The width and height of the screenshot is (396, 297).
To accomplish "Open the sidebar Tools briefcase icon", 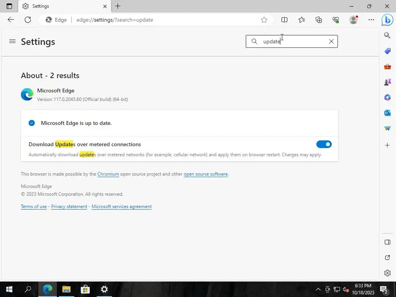I will click(x=387, y=67).
